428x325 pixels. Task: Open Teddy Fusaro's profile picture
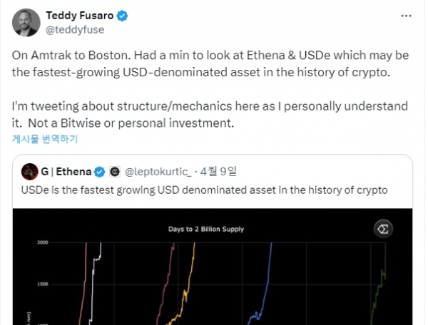pyautogui.click(x=26, y=22)
